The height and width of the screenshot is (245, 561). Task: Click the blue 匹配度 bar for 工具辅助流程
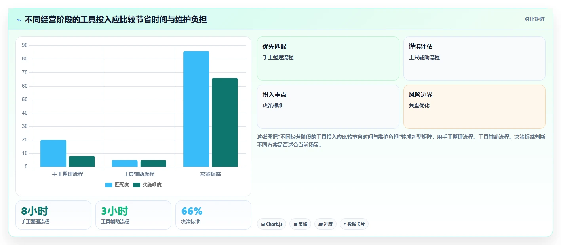[125, 163]
